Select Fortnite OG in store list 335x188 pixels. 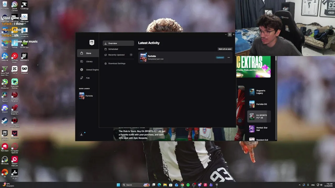(259, 104)
